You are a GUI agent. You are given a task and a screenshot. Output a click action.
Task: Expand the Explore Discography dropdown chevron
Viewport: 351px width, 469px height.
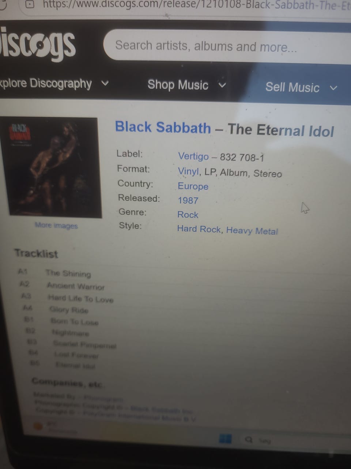pos(105,83)
